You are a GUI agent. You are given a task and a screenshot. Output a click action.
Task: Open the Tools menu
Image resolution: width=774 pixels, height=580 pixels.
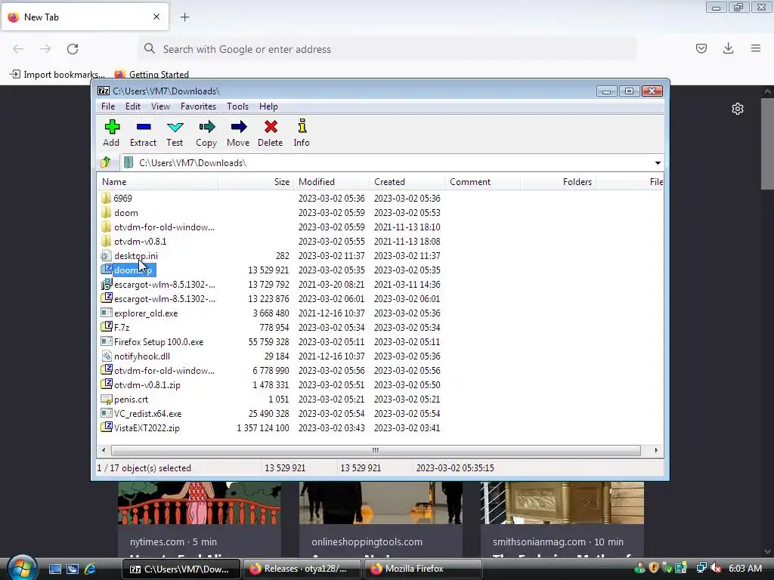tap(237, 106)
